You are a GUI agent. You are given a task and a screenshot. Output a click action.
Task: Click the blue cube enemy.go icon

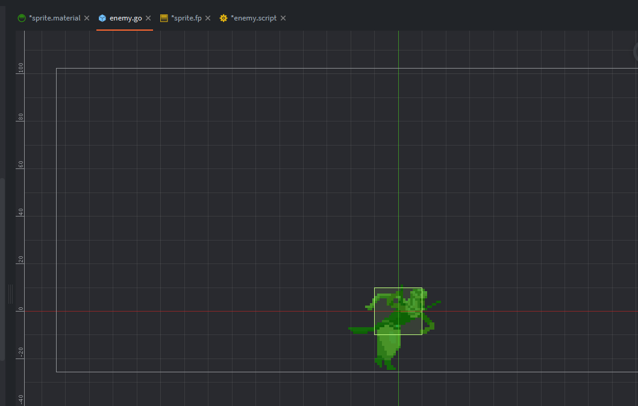102,18
